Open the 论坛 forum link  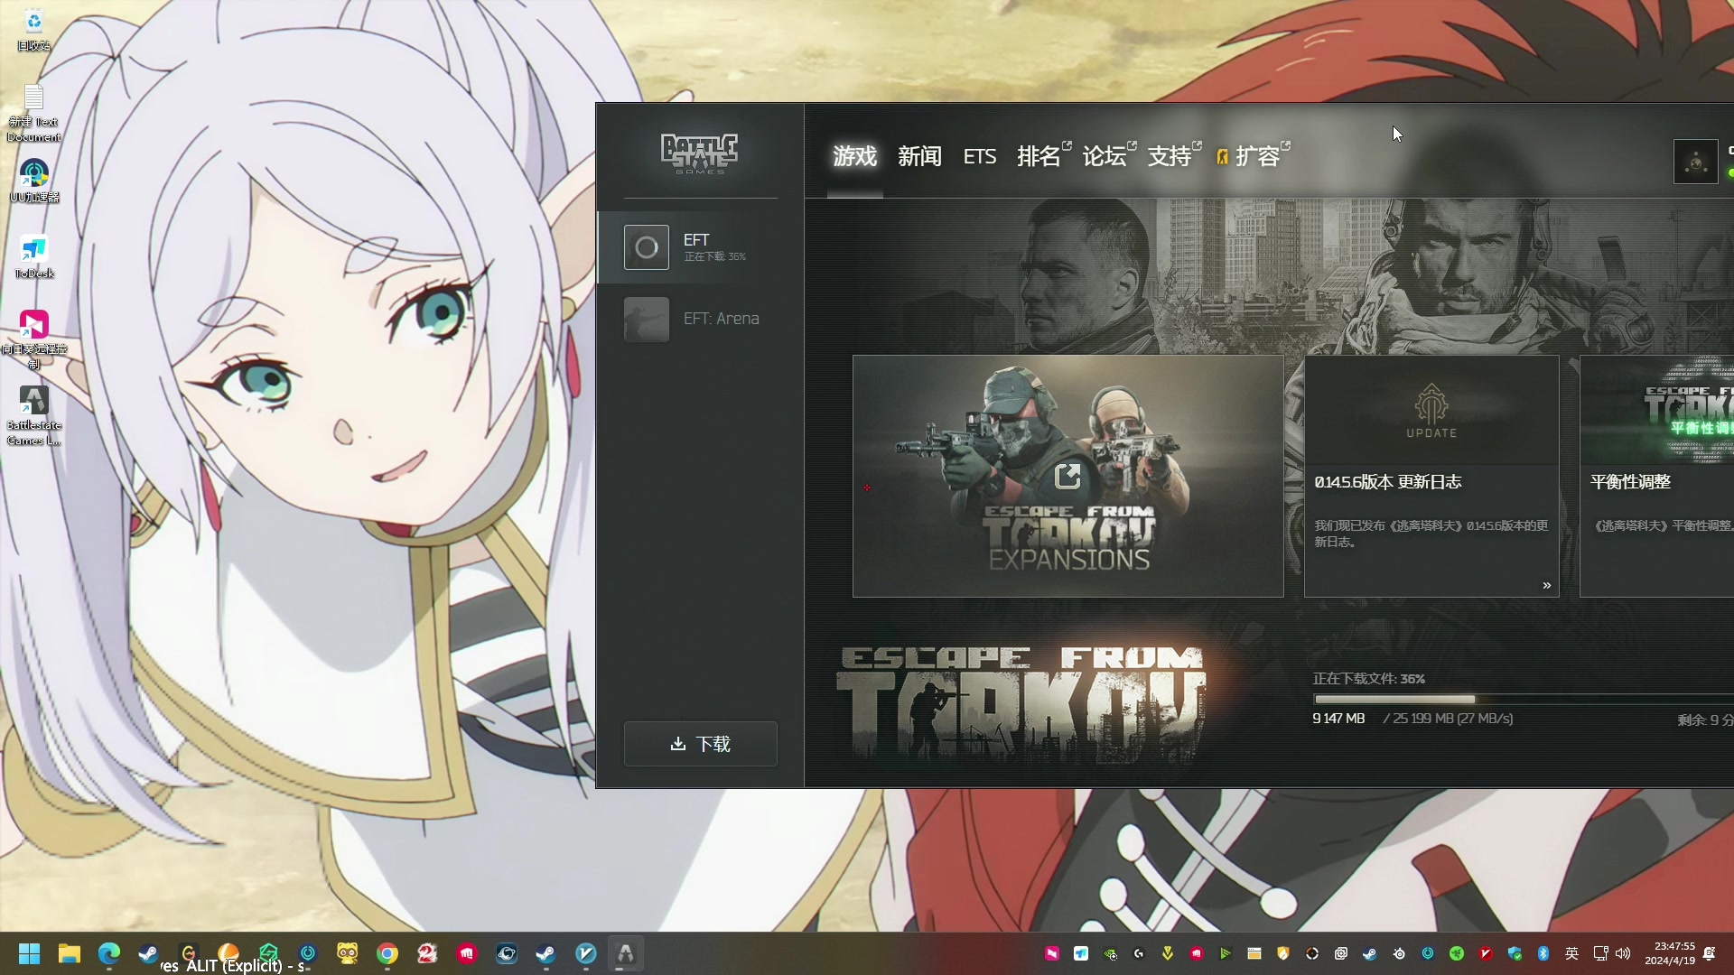click(x=1105, y=157)
